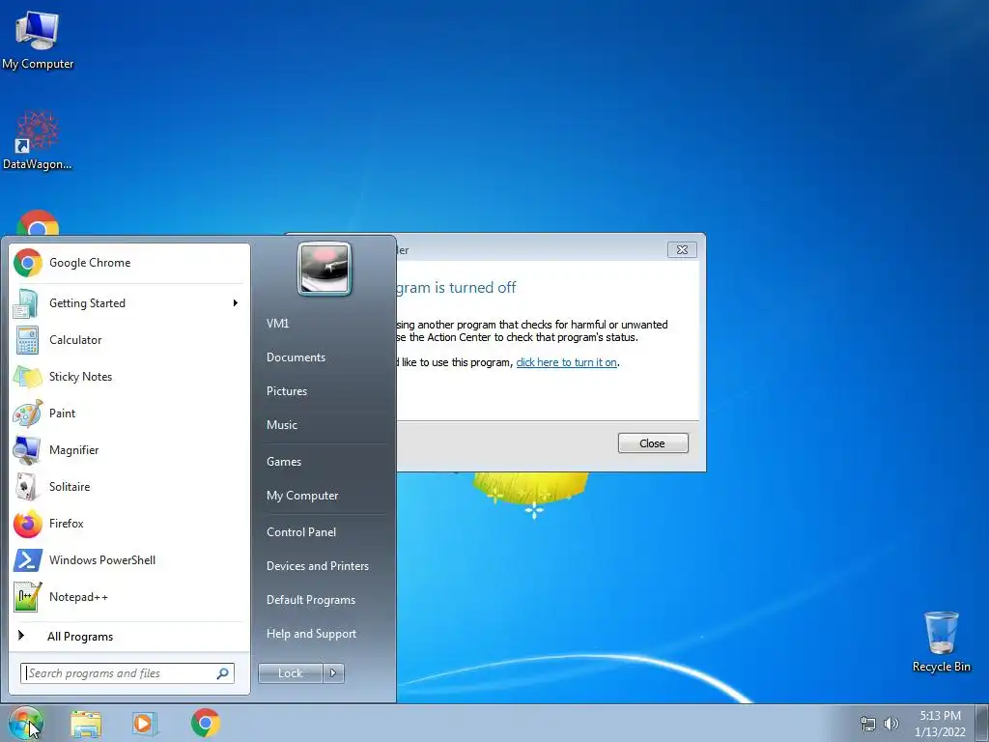Open the Magnifier icon
This screenshot has width=989, height=742.
(27, 450)
